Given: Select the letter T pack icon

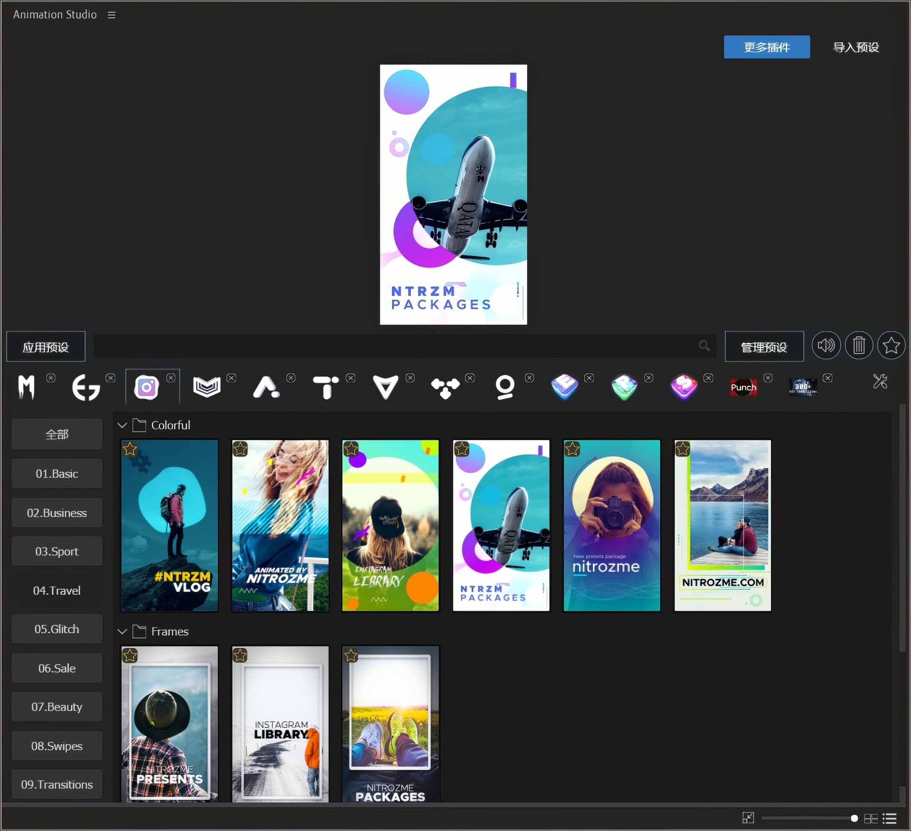Looking at the screenshot, I should coord(326,387).
